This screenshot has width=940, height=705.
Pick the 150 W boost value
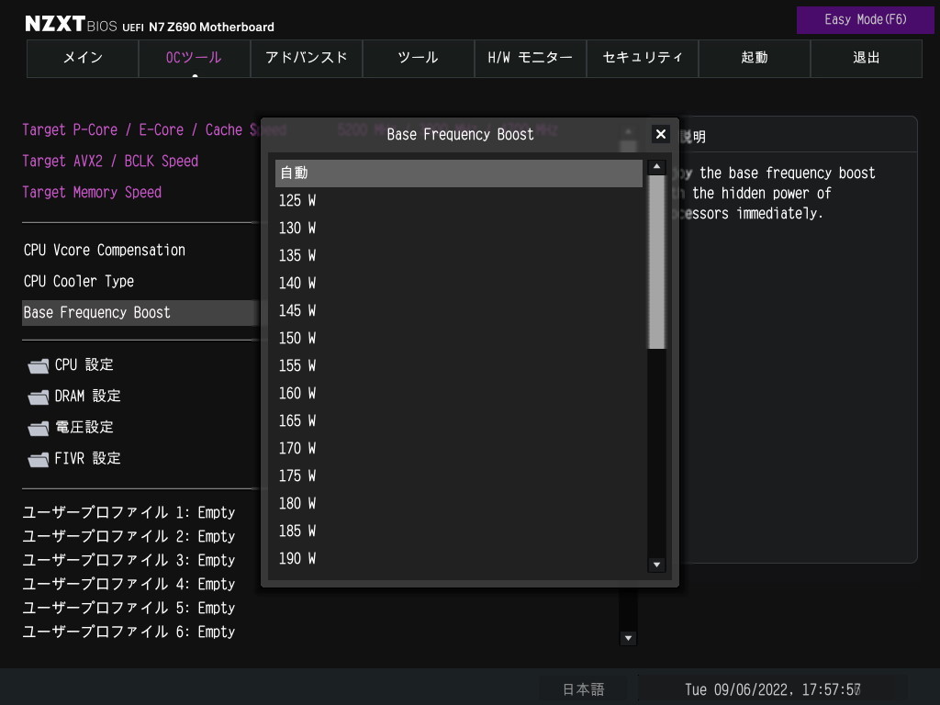click(x=459, y=339)
